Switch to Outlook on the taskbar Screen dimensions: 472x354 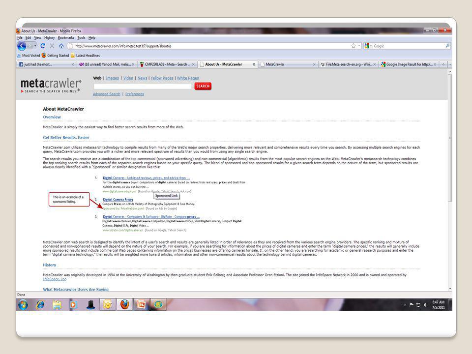108,305
